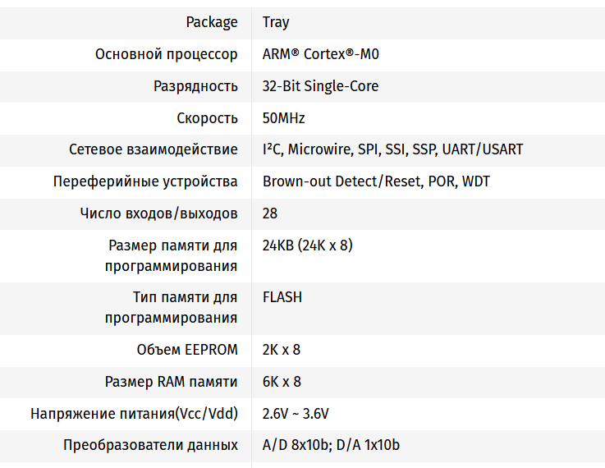This screenshot has height=468, width=605.
Task: Select the "Основной процессор" label
Action: pos(167,55)
